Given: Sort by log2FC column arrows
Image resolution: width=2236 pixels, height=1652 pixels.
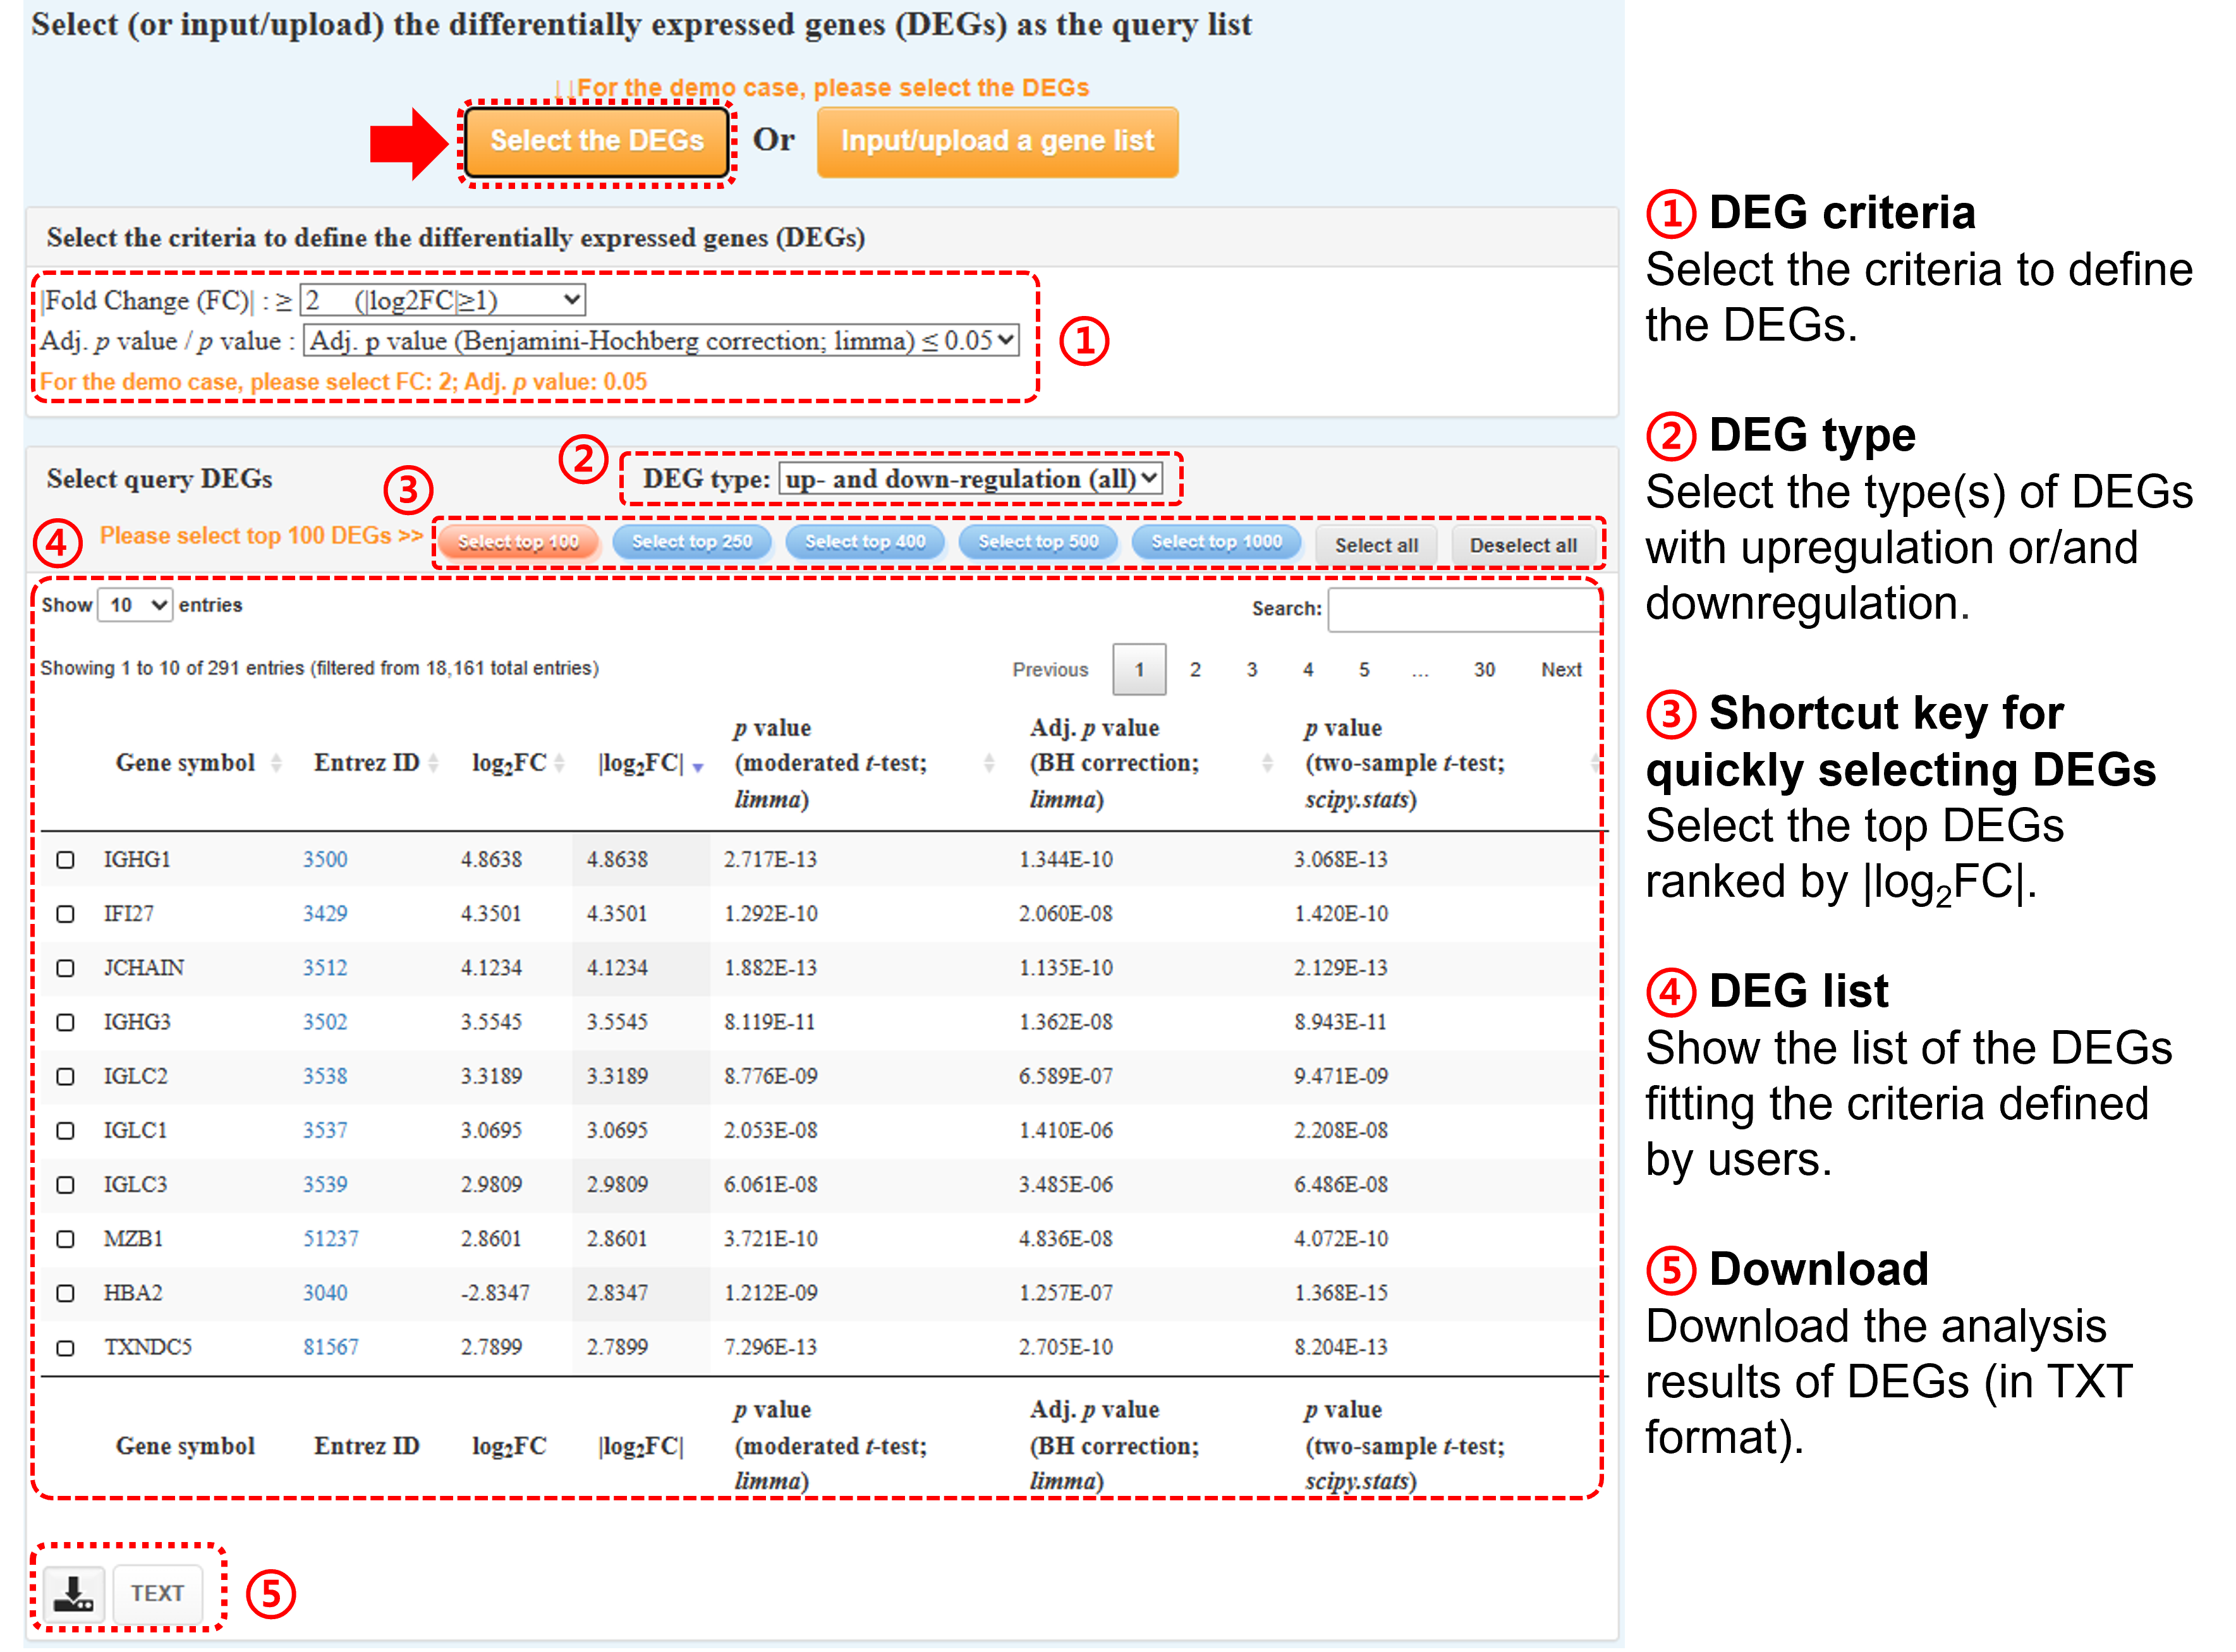Looking at the screenshot, I should [559, 763].
